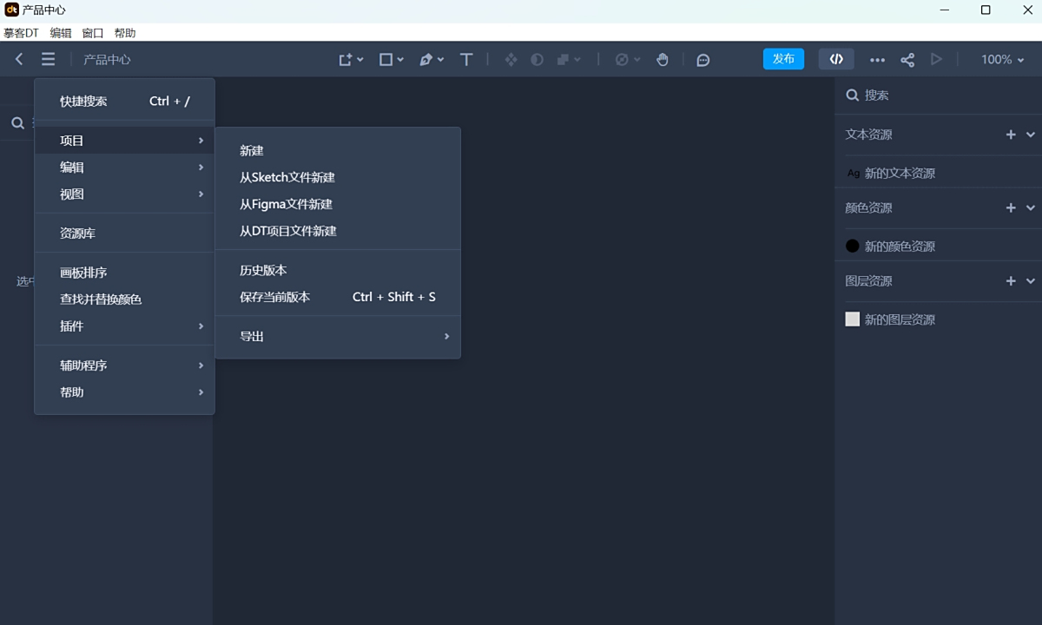Select the Text tool icon

click(x=466, y=59)
